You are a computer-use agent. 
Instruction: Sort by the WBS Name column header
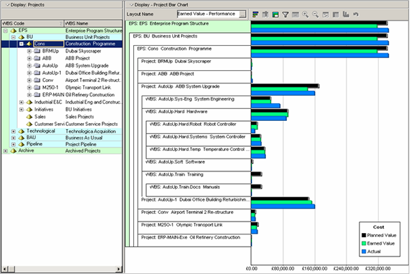93,23
